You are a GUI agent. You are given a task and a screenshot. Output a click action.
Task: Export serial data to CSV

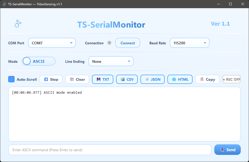point(127,79)
